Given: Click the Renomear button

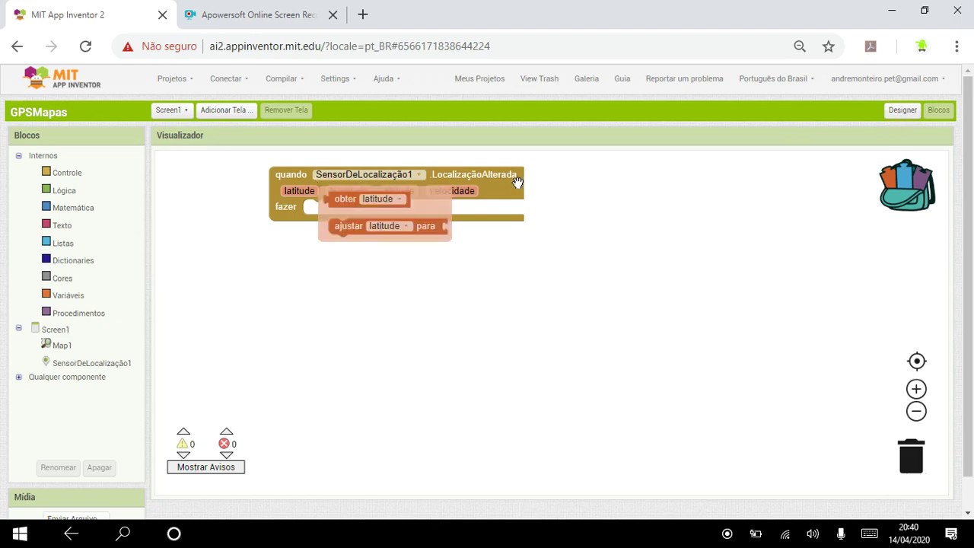Looking at the screenshot, I should click(59, 467).
